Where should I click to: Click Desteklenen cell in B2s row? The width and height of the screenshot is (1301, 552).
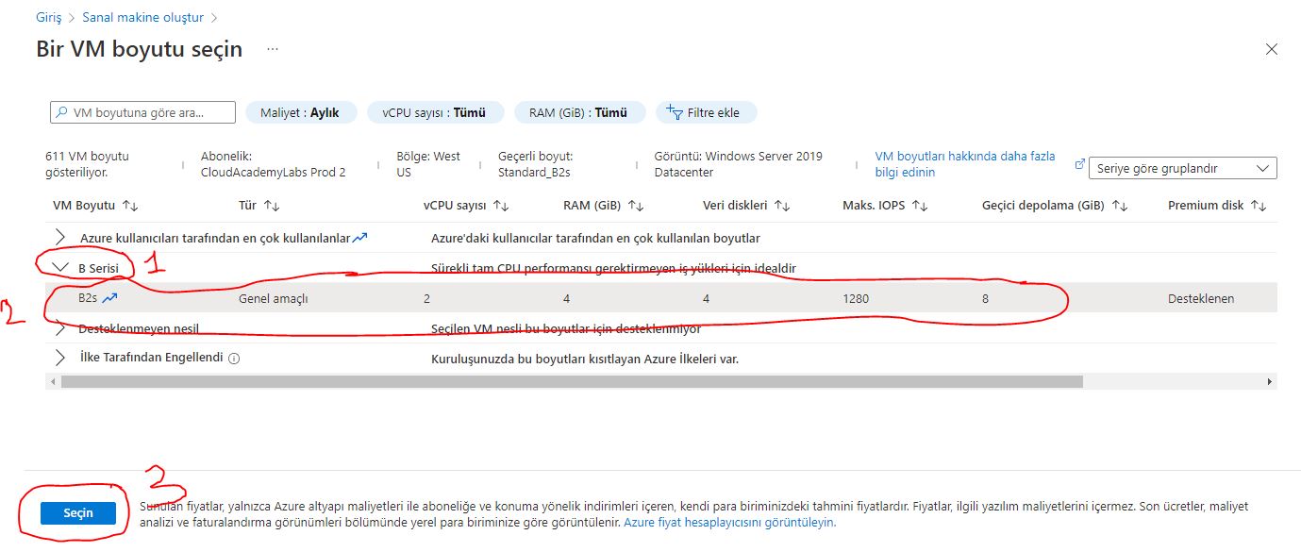tap(1201, 298)
